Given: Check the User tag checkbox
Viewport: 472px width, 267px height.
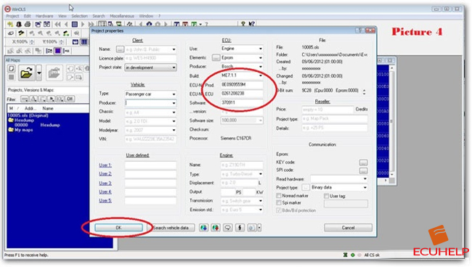Looking at the screenshot, I should pos(326,196).
